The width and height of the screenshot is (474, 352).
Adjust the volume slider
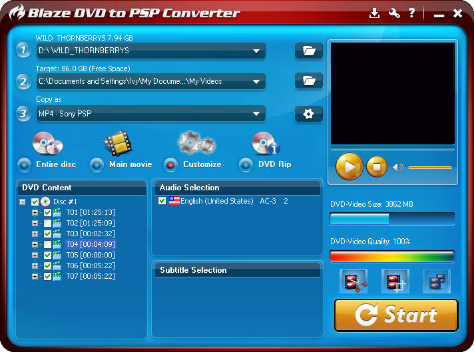(429, 167)
